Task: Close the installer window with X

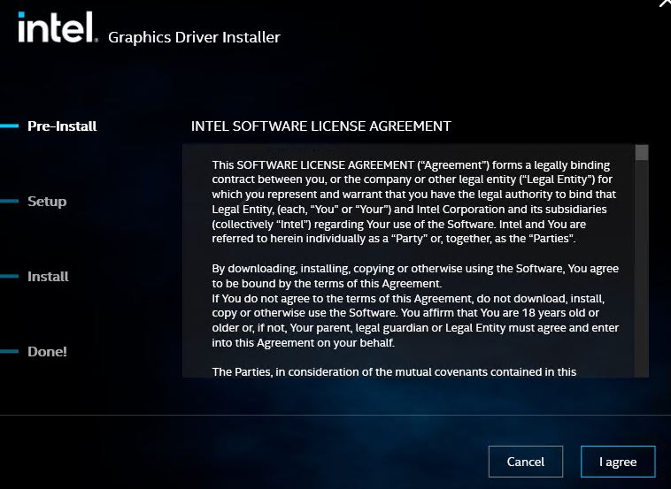Action: point(665,4)
